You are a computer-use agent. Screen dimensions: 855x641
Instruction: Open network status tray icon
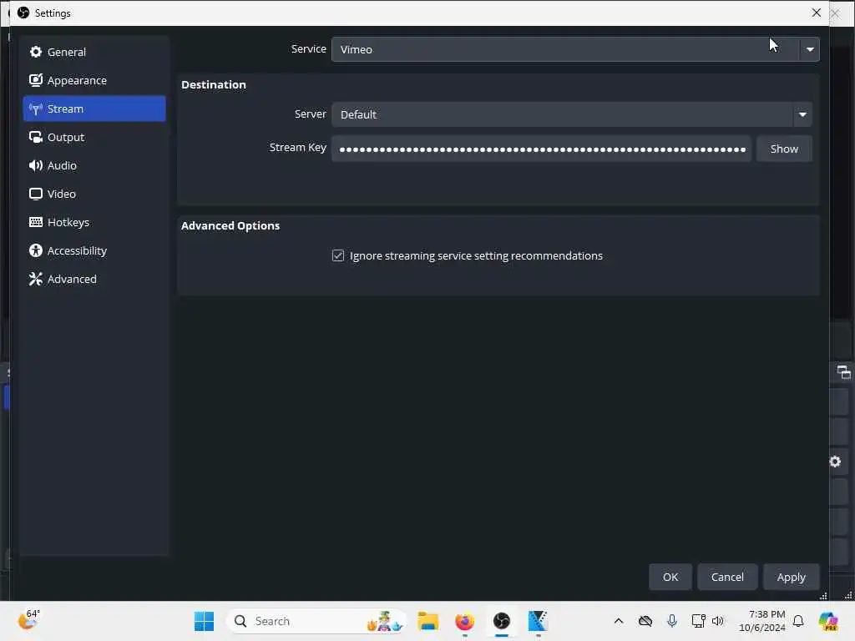point(698,621)
